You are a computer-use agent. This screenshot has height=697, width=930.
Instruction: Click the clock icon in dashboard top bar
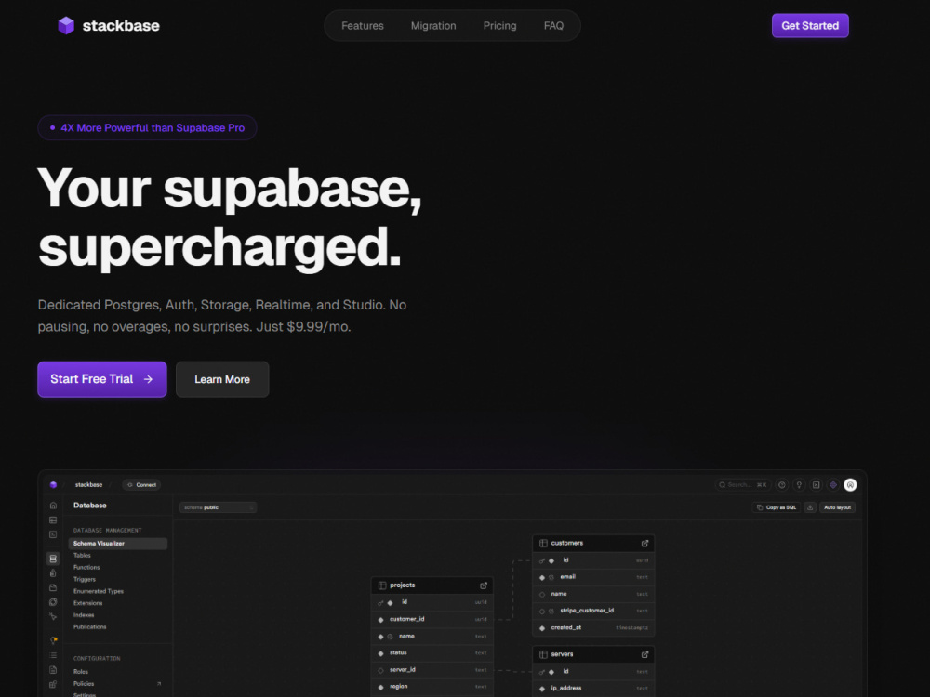782,485
